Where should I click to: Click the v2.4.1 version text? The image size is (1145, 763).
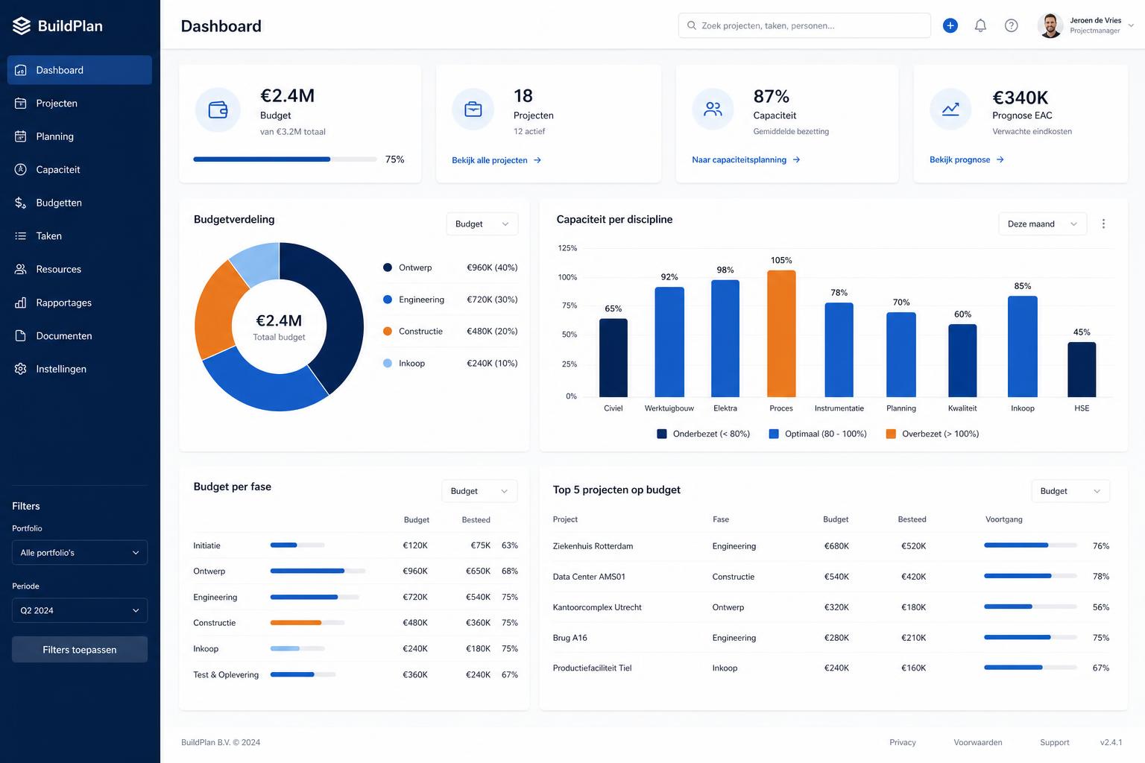[x=1111, y=742]
